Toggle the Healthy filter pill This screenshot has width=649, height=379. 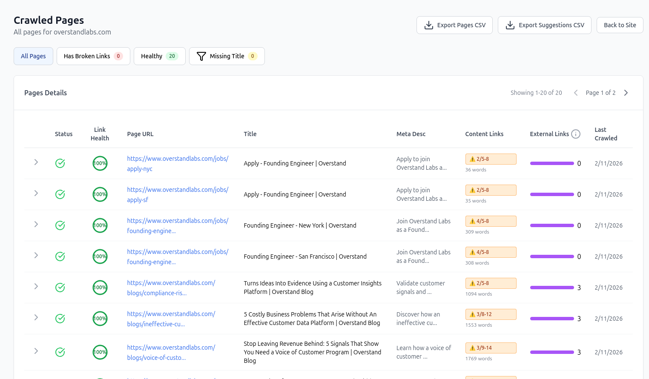click(159, 56)
